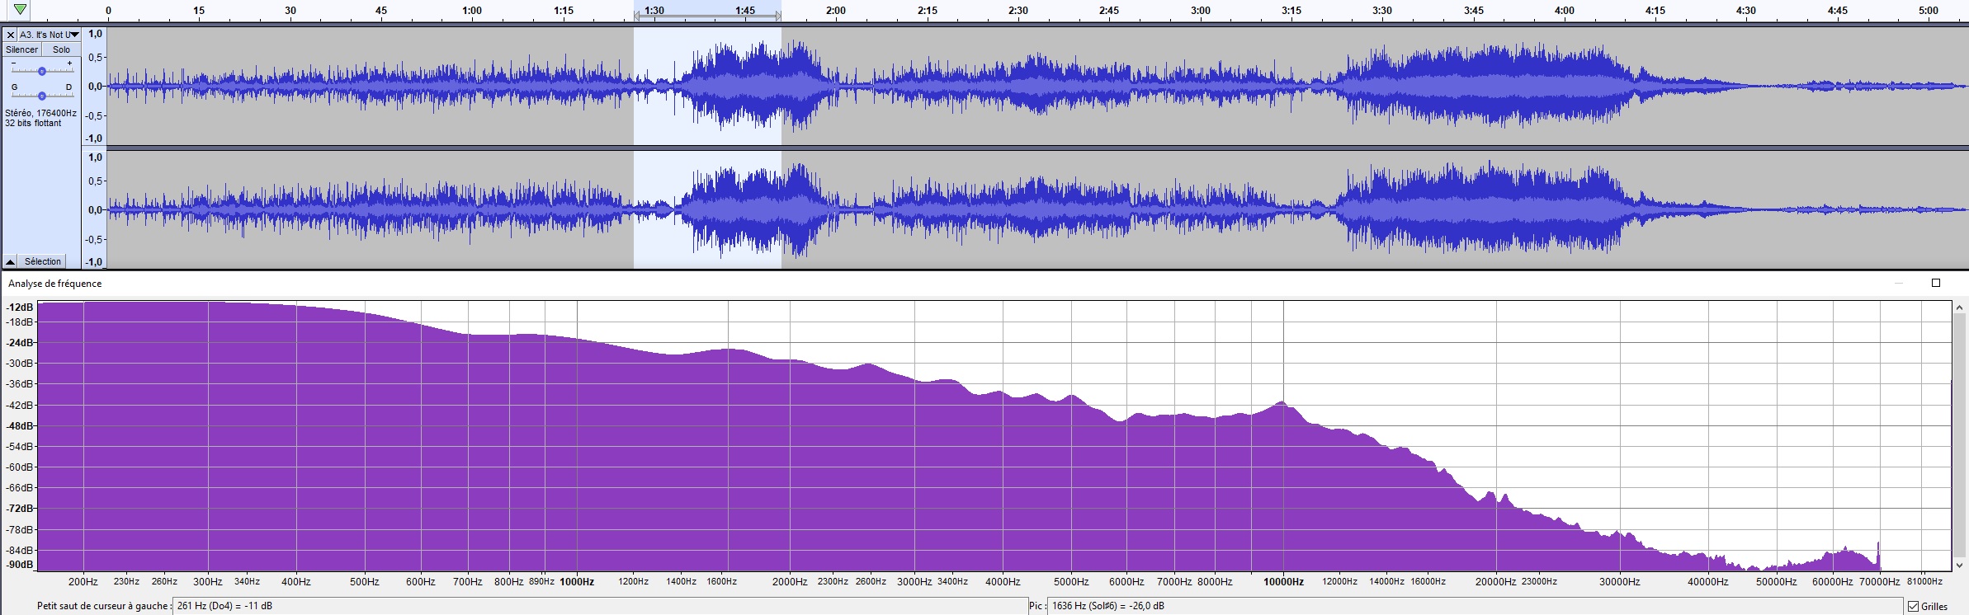
Task: Collapse the track with the triangle button
Action: click(10, 261)
